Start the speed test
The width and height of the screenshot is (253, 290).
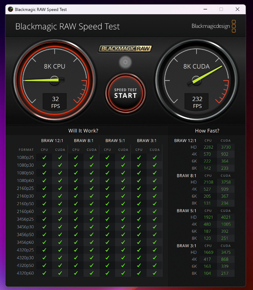pos(126,93)
